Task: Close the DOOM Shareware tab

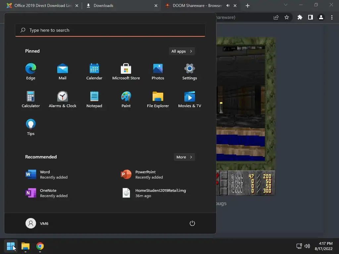Action: tap(235, 6)
